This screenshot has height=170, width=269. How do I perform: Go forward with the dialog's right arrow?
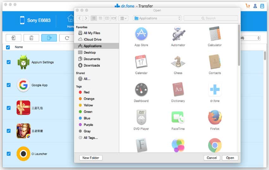click(x=86, y=18)
